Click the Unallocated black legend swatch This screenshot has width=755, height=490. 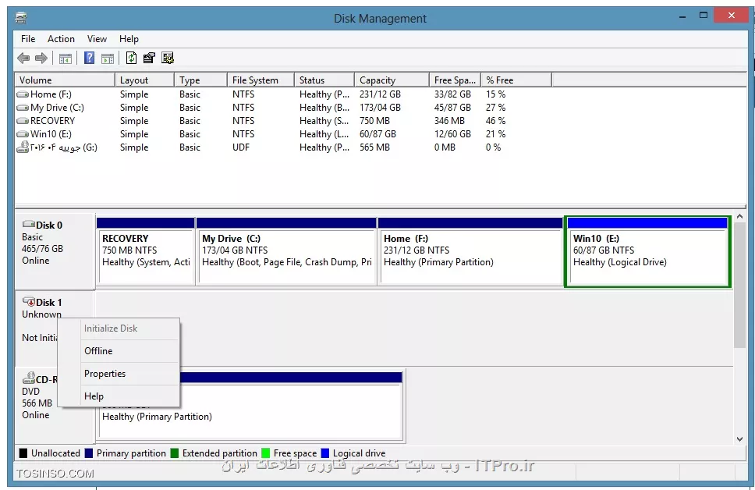tap(23, 453)
